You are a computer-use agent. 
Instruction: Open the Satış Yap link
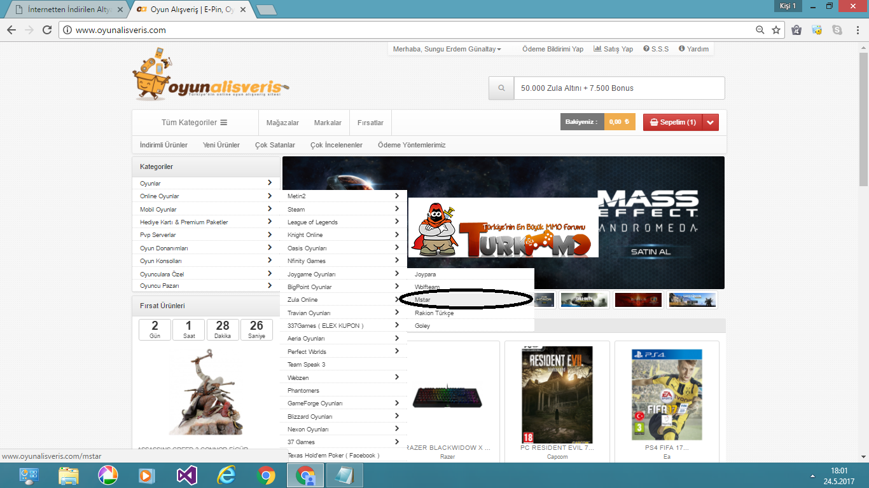point(613,49)
